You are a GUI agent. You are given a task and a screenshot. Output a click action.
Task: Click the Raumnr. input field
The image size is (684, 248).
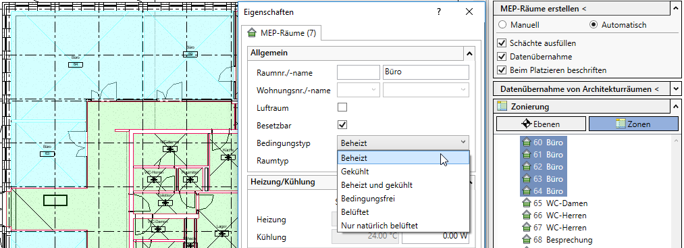pos(359,72)
